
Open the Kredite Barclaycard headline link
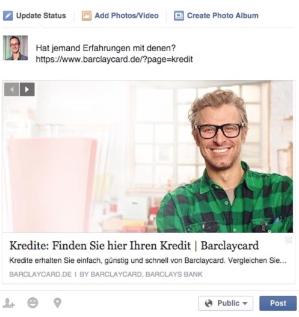[134, 245]
